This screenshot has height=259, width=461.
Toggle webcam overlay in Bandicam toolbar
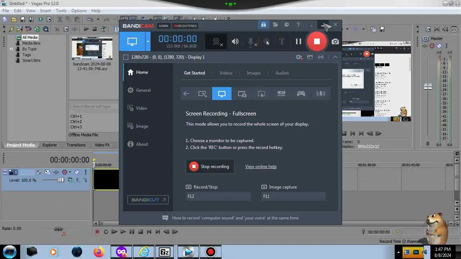(x=217, y=42)
